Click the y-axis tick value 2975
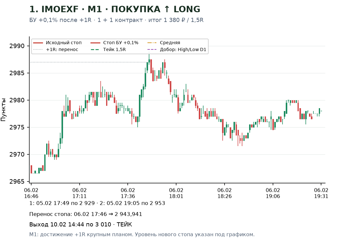The height and width of the screenshot is (244, 344). (17, 127)
